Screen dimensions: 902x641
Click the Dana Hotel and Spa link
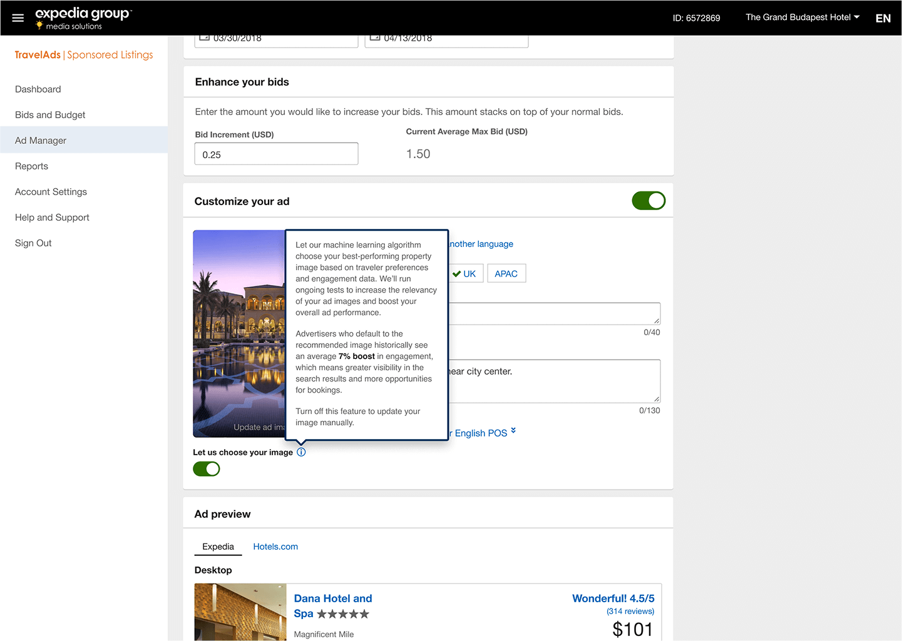click(x=332, y=598)
